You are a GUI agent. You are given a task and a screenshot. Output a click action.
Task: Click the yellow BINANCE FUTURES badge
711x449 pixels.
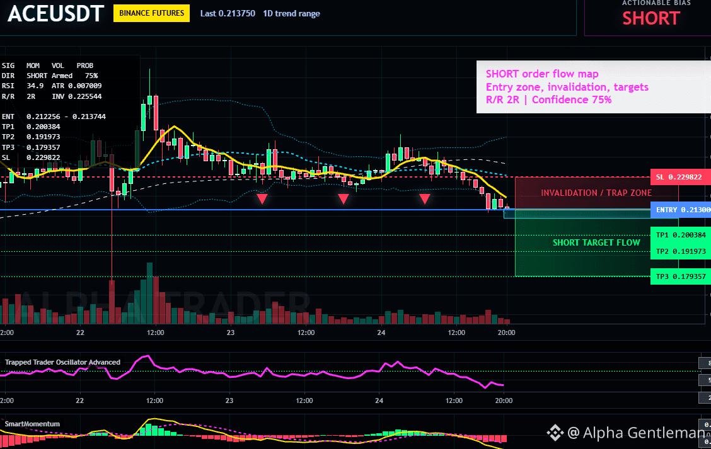[151, 13]
